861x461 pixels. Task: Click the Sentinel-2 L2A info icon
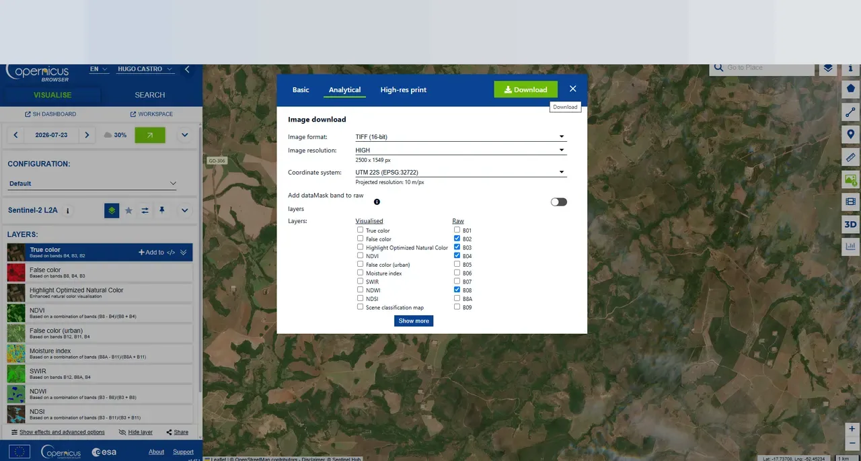click(x=67, y=211)
